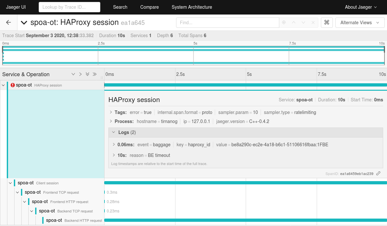Click the HAProxy session timeline bar
Screen dimensions: 387x226
pos(245,85)
